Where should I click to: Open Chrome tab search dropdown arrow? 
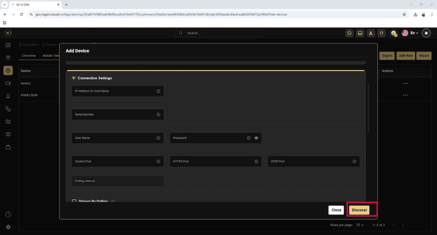click(4, 4)
